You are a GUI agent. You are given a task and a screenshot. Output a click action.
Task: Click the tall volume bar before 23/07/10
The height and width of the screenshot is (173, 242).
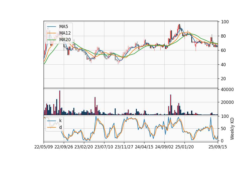coord(95,106)
